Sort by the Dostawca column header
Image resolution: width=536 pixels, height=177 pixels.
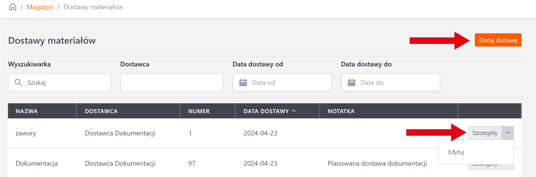pyautogui.click(x=101, y=111)
